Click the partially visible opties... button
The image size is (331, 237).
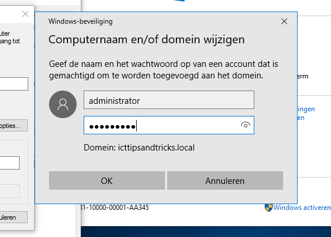coord(13,126)
